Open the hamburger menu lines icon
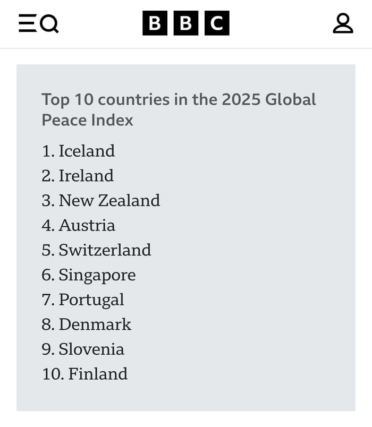The width and height of the screenshot is (372, 427). [27, 23]
